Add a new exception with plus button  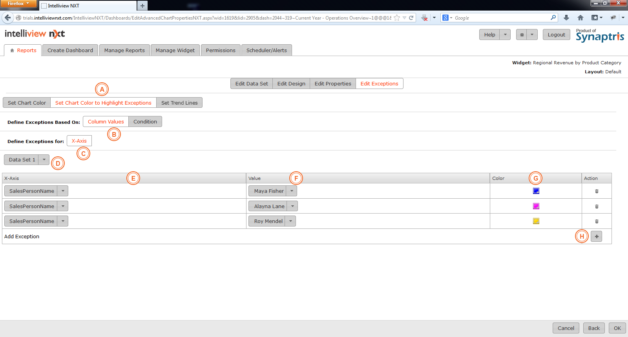click(x=596, y=237)
